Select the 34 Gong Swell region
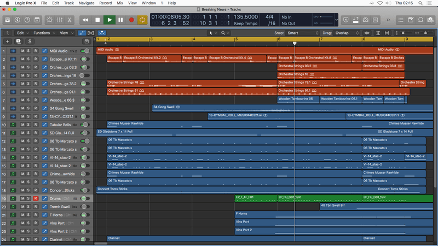 coord(292,108)
